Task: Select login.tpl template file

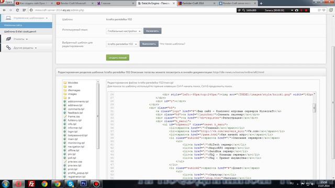Action: pyautogui.click(x=71, y=132)
